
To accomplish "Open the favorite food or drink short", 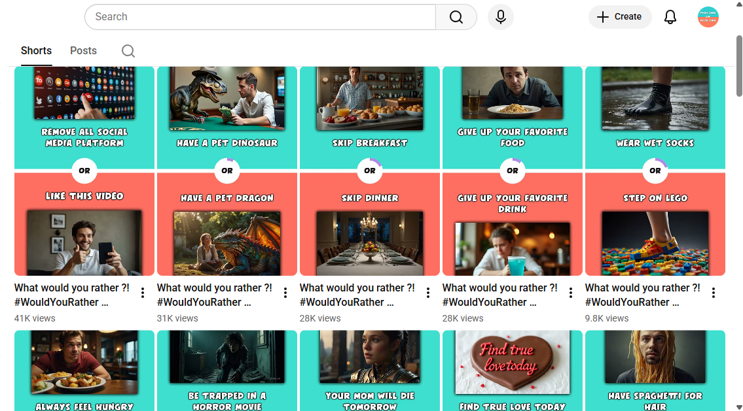I will point(512,171).
